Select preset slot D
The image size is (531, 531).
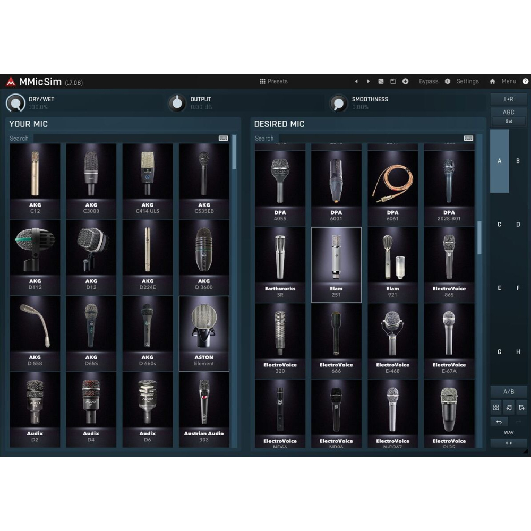tap(518, 225)
